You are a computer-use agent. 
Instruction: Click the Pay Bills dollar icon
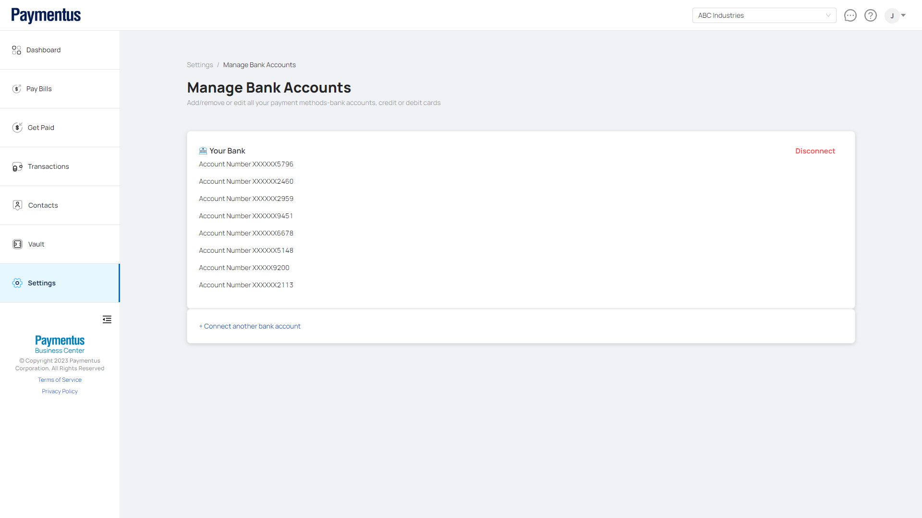pyautogui.click(x=17, y=89)
